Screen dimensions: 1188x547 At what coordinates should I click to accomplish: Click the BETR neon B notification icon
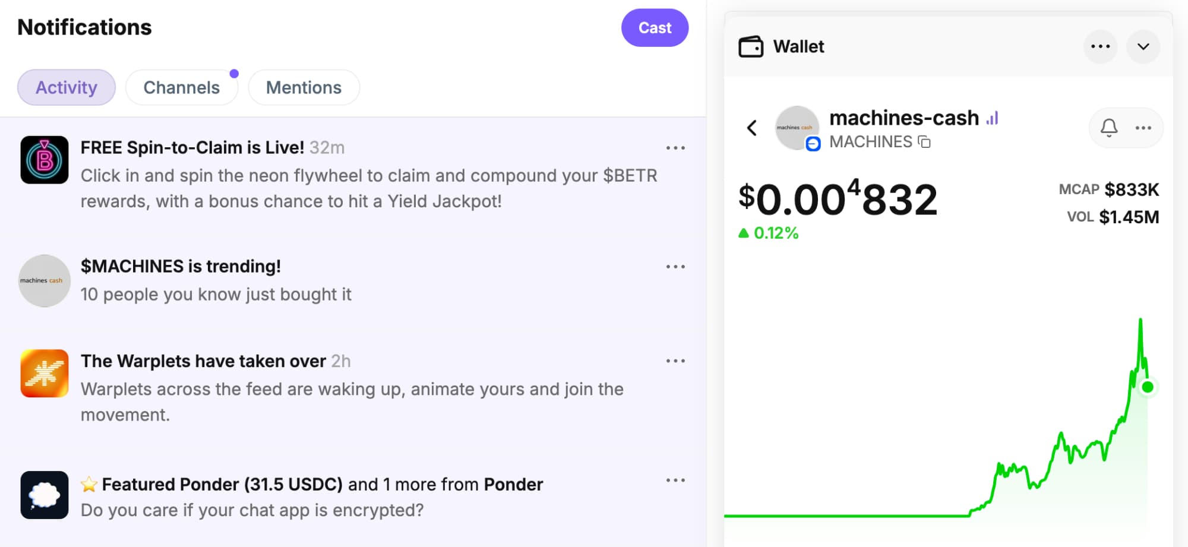pos(45,160)
